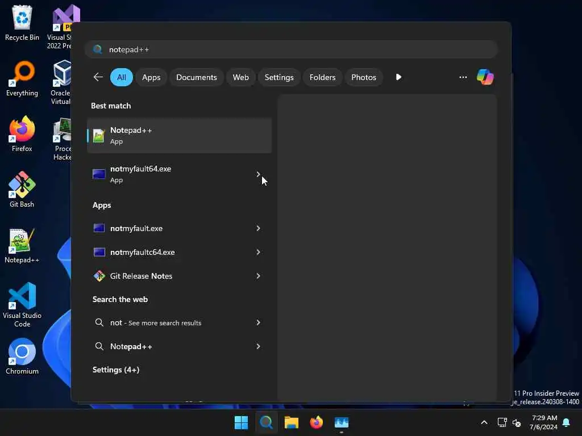
Task: Click the magnifier icon beside Notepad++ web search
Action: 99,346
